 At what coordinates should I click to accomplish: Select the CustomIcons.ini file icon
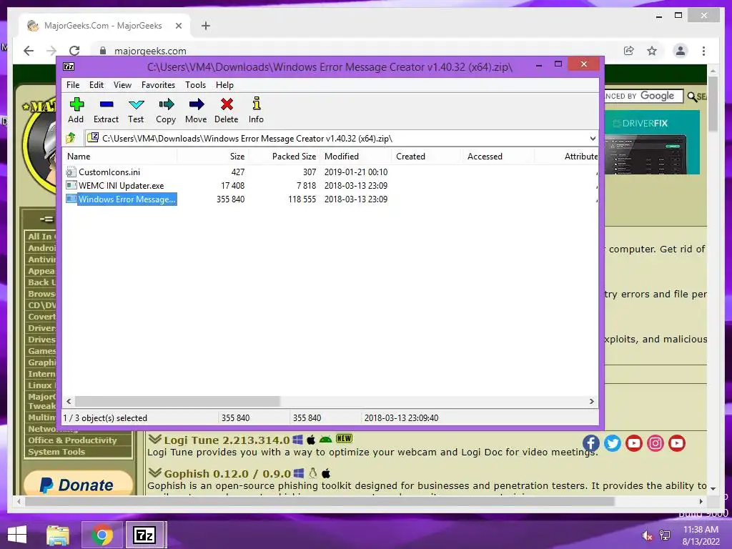[71, 172]
